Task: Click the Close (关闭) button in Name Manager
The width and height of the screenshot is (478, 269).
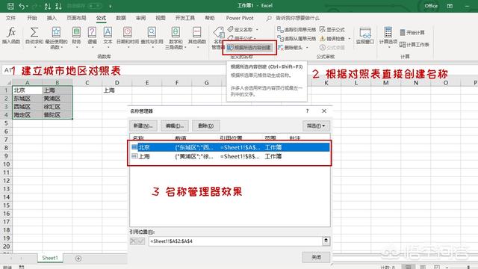Action: coord(316,257)
